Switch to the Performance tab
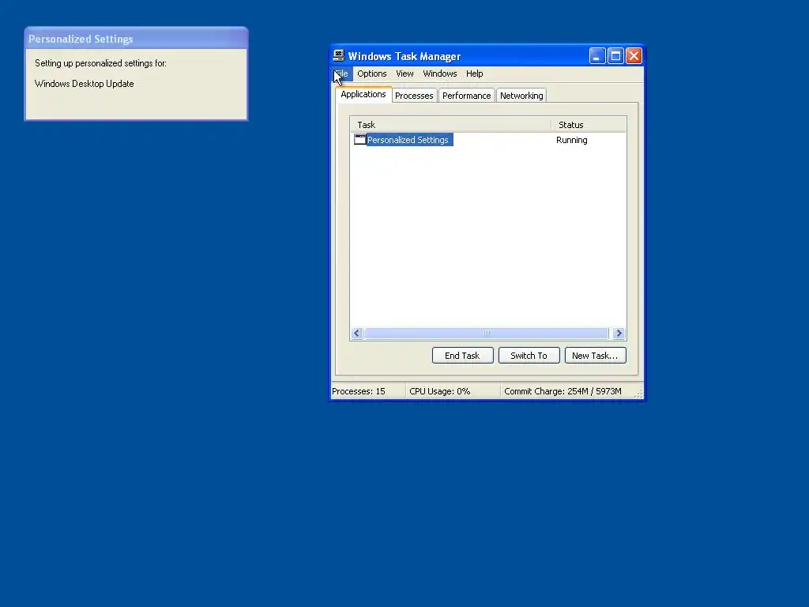 [x=466, y=96]
